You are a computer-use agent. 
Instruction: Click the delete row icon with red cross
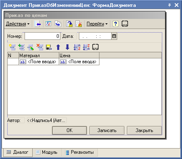[x=40, y=47]
